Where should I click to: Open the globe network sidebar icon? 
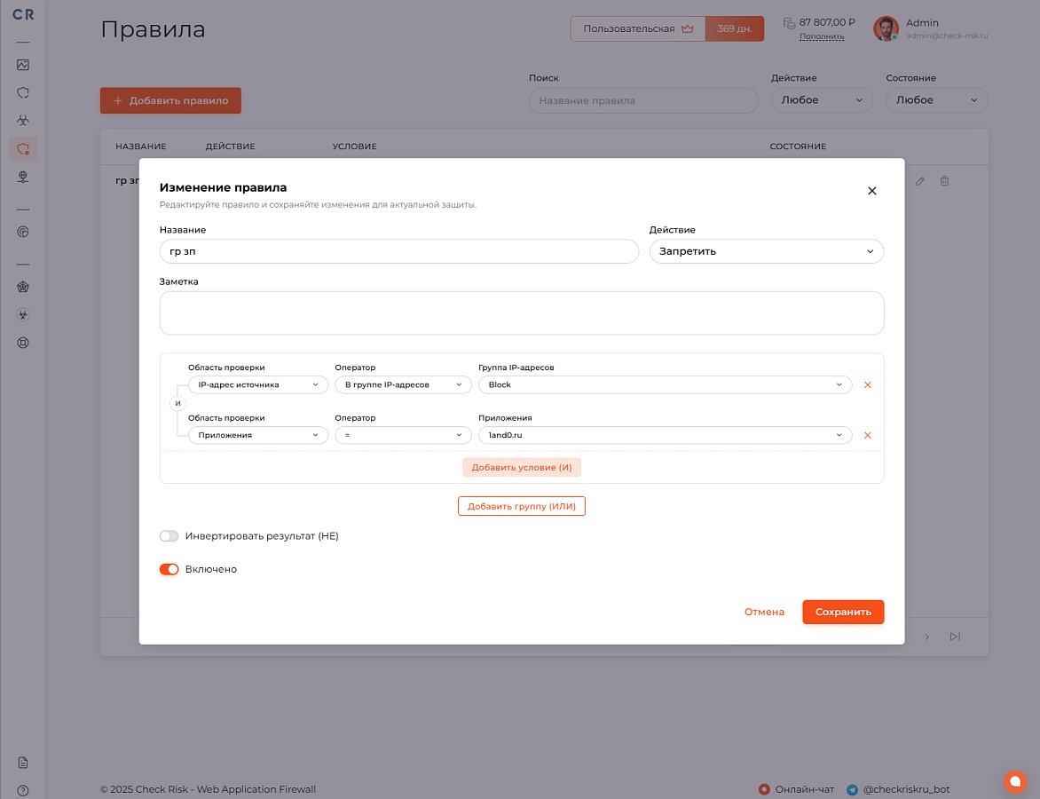(x=22, y=177)
